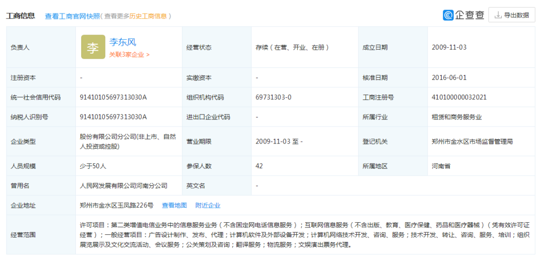Screen dimensions: 542x258
Task: Click the insured count 42
Action: pyautogui.click(x=259, y=166)
